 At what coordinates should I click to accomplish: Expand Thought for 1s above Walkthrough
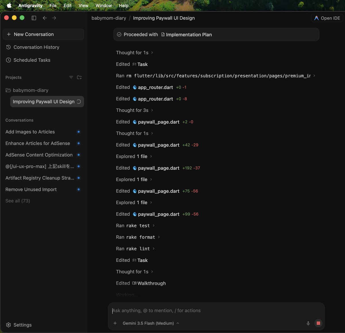(134, 271)
